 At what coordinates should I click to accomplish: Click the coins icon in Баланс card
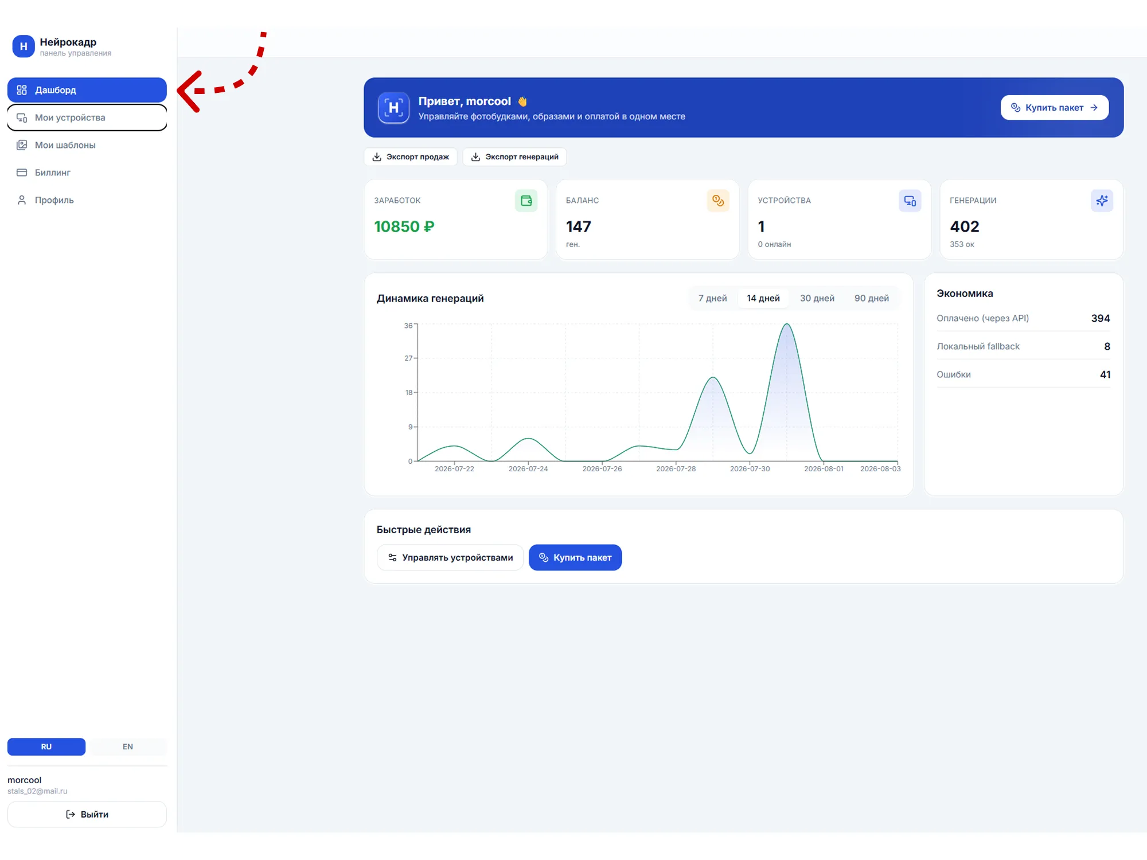click(x=718, y=201)
